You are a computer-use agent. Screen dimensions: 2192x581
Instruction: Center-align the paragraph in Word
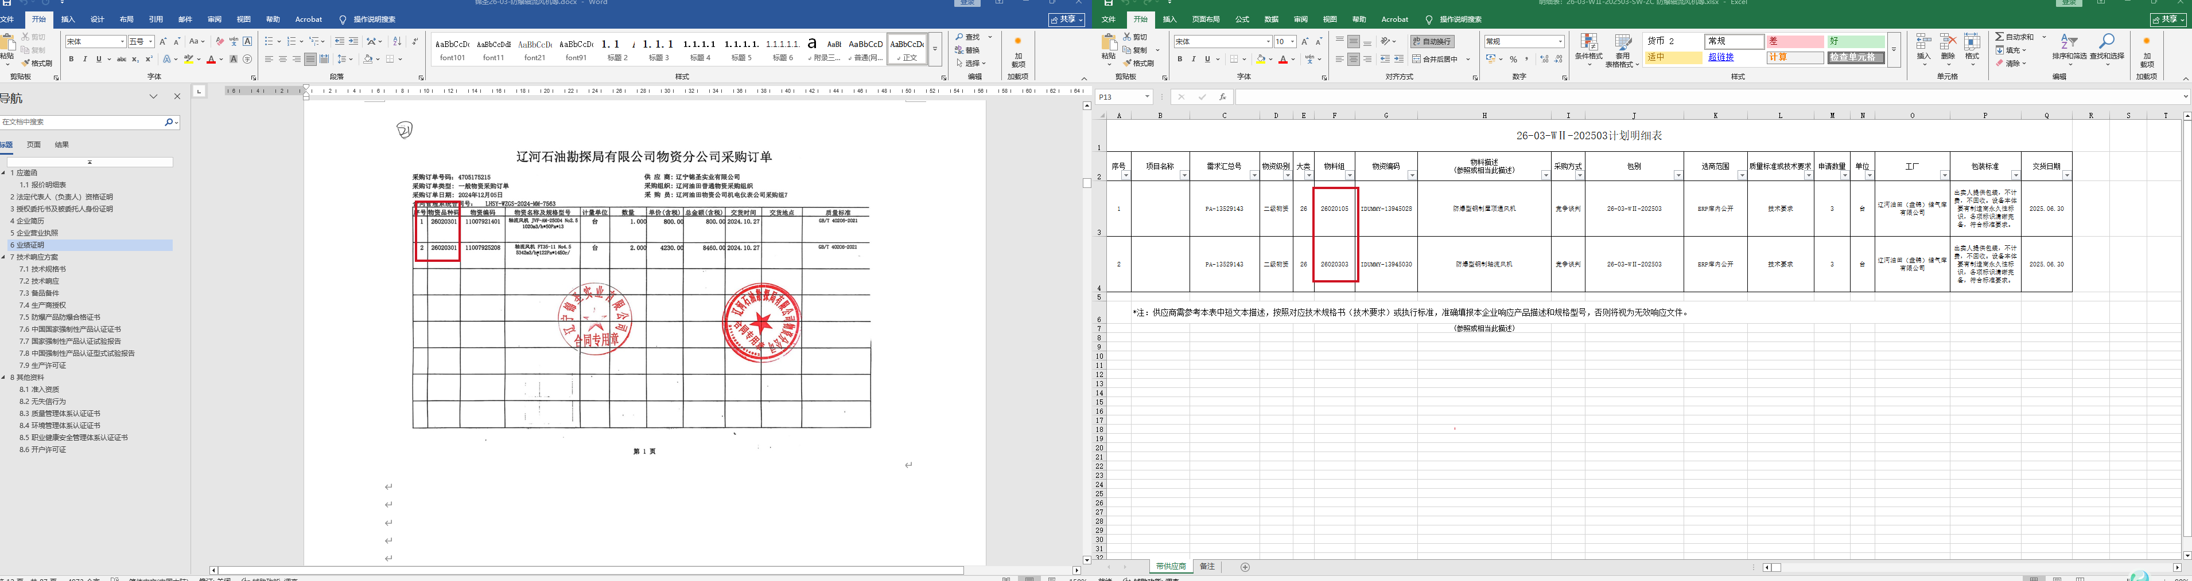(x=282, y=60)
